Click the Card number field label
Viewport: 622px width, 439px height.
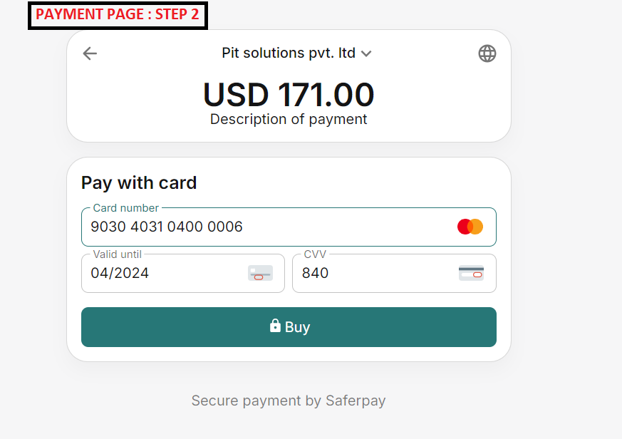coord(126,208)
